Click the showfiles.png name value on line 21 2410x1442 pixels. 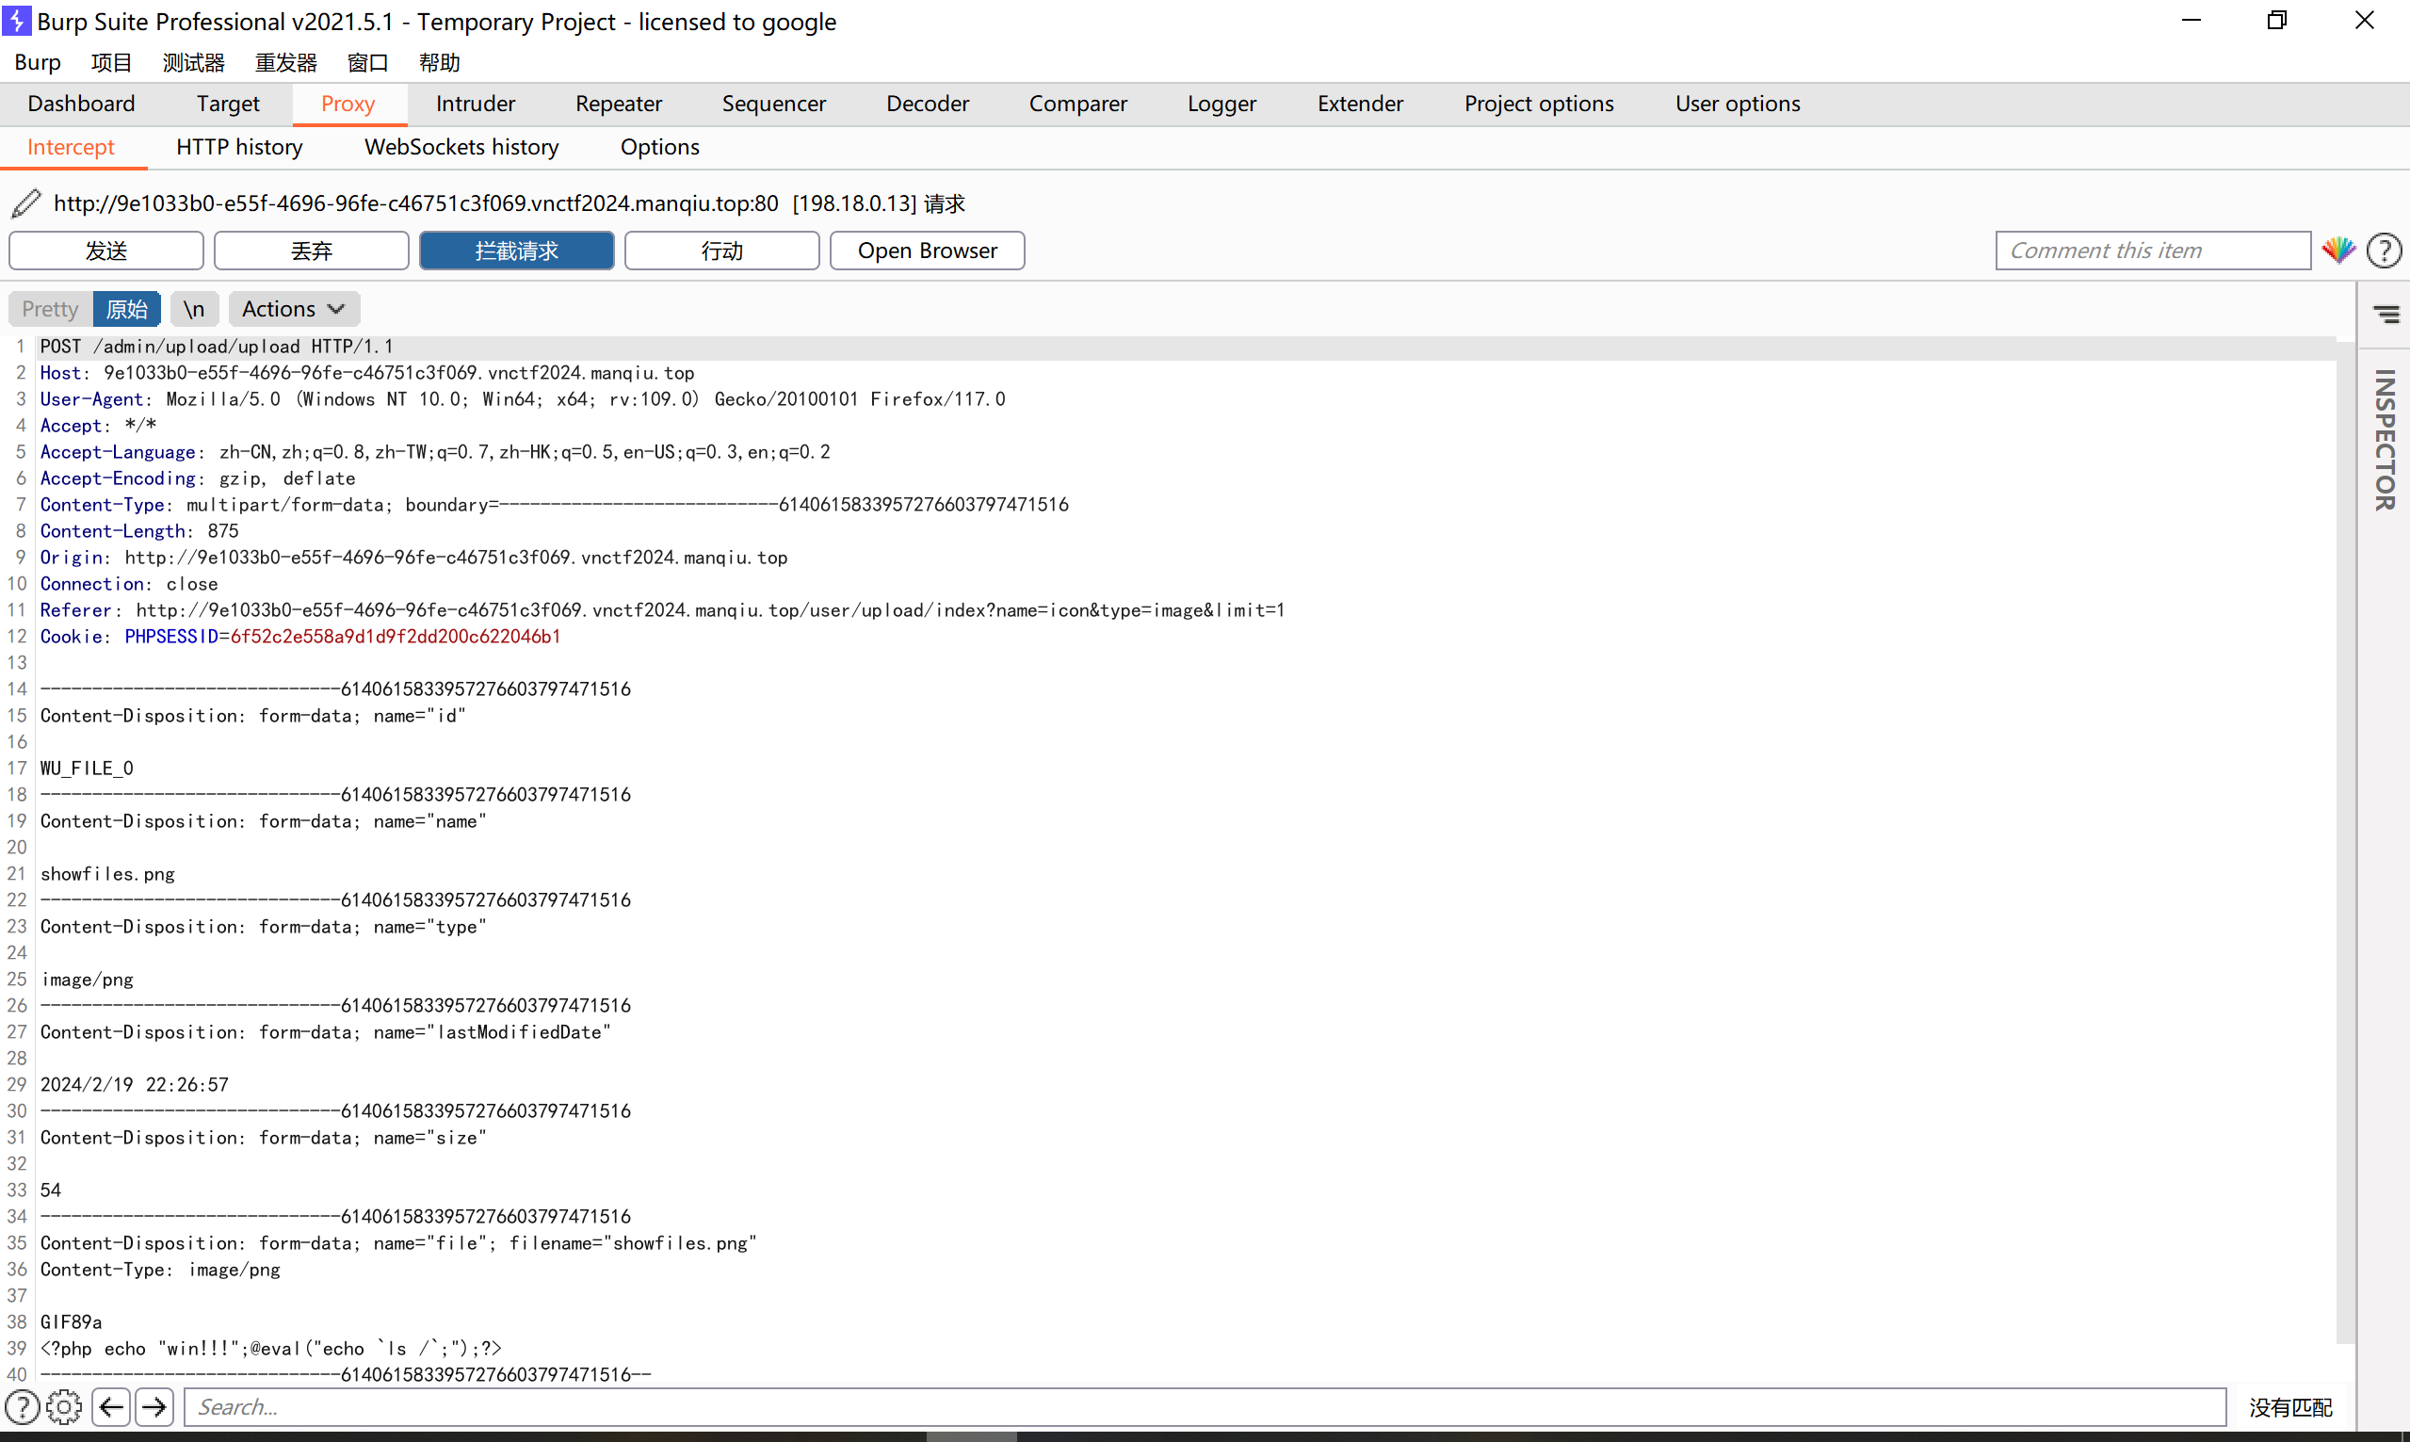106,873
